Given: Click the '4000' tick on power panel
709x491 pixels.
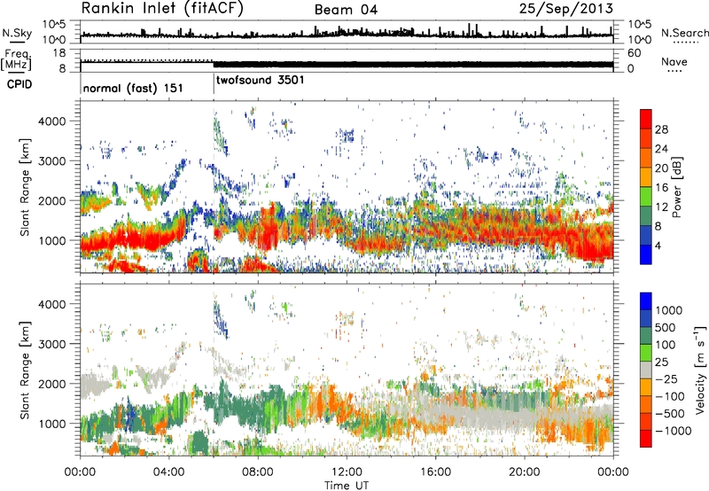Looking at the screenshot, I should point(51,121).
